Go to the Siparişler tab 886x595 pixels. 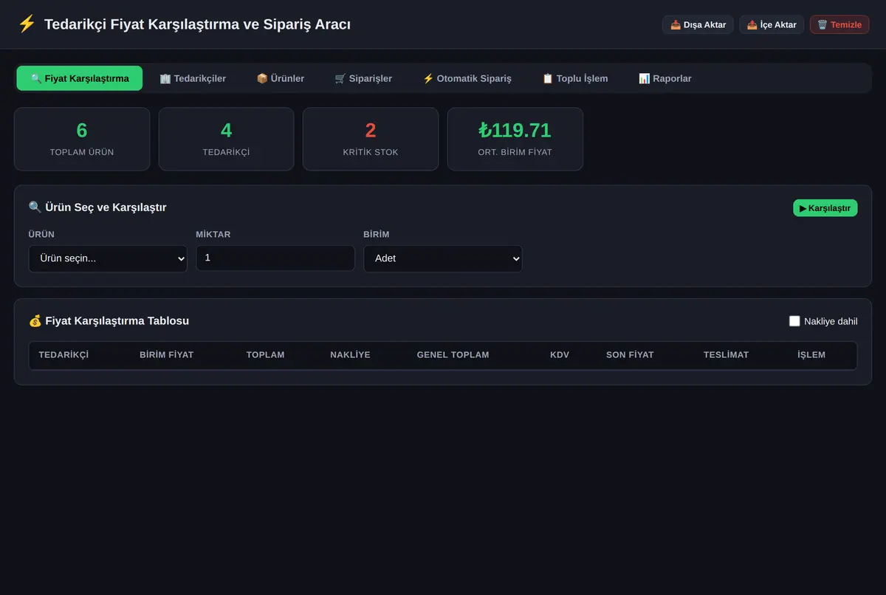click(x=363, y=78)
